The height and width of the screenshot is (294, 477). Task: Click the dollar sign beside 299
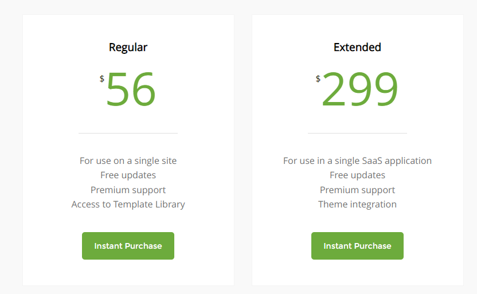pos(318,79)
